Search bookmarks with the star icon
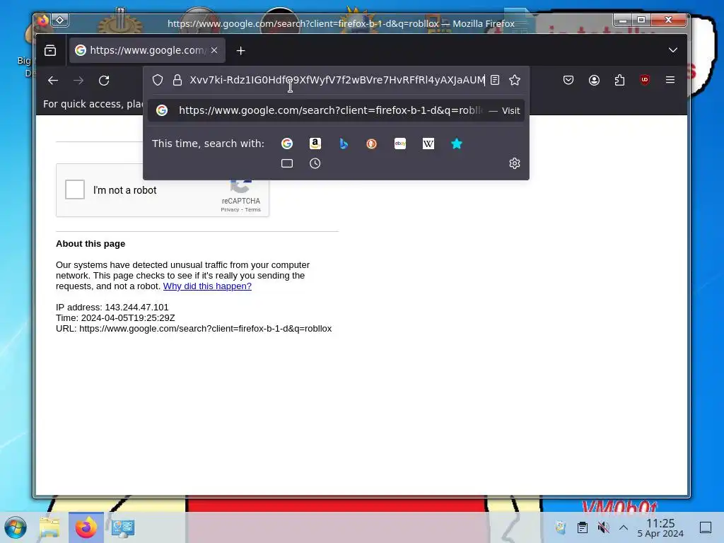Screen dimensions: 724x543 click(457, 144)
